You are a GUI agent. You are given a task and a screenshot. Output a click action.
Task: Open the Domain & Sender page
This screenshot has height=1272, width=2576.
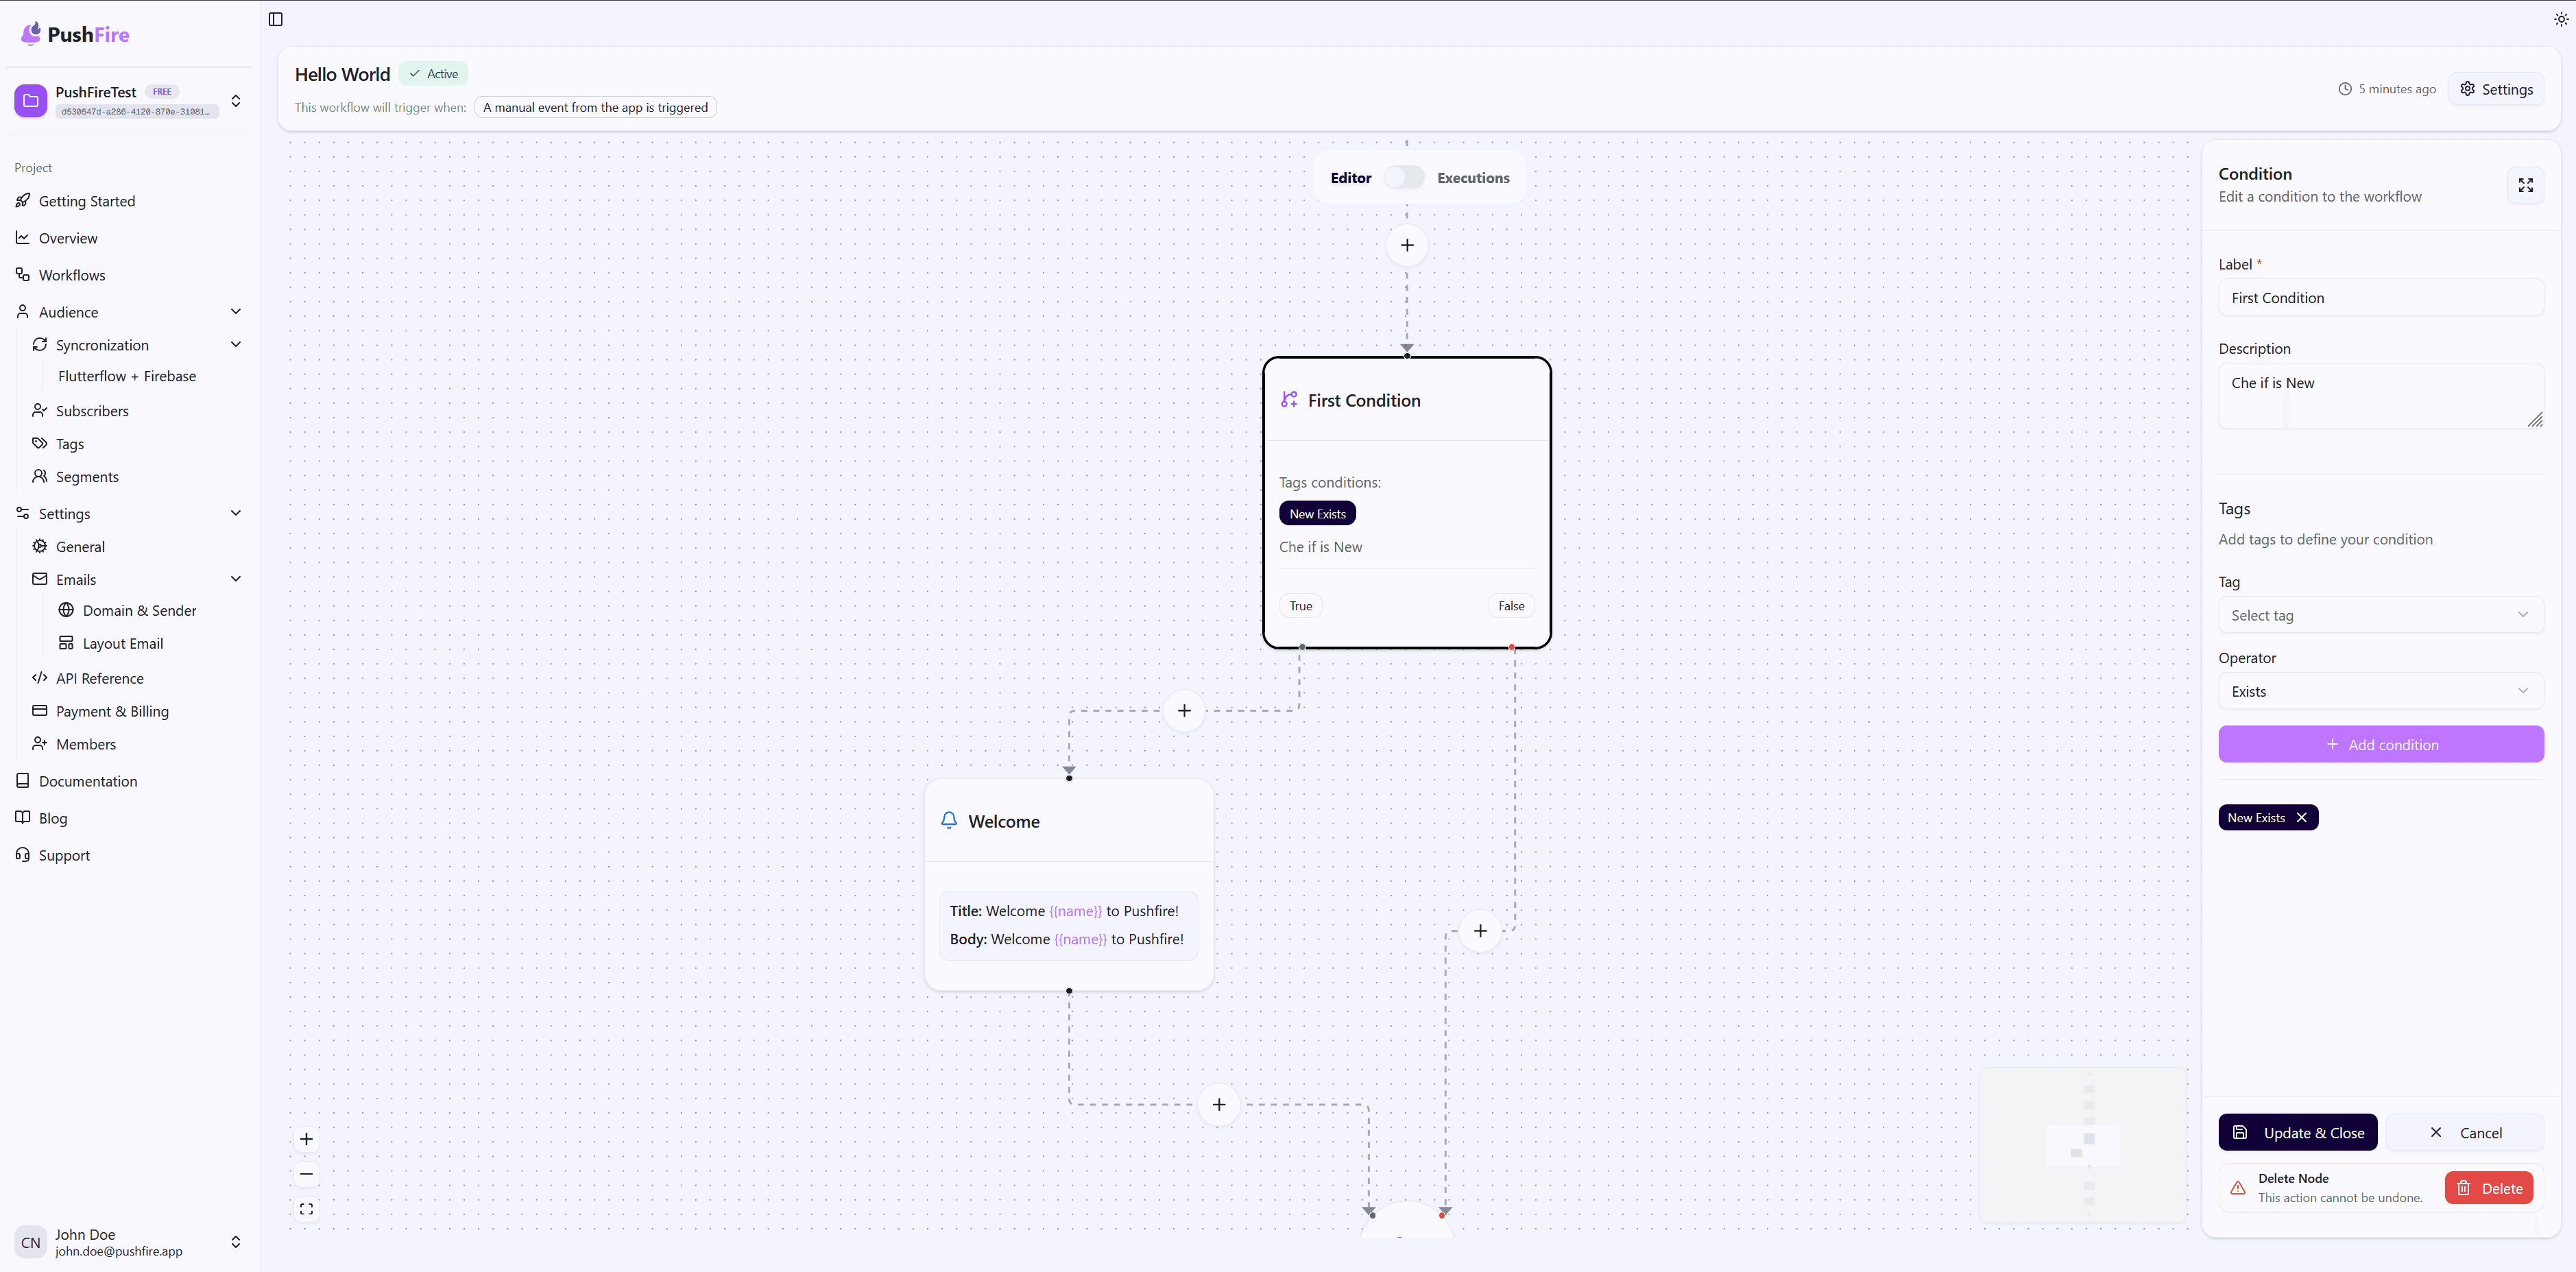[140, 610]
